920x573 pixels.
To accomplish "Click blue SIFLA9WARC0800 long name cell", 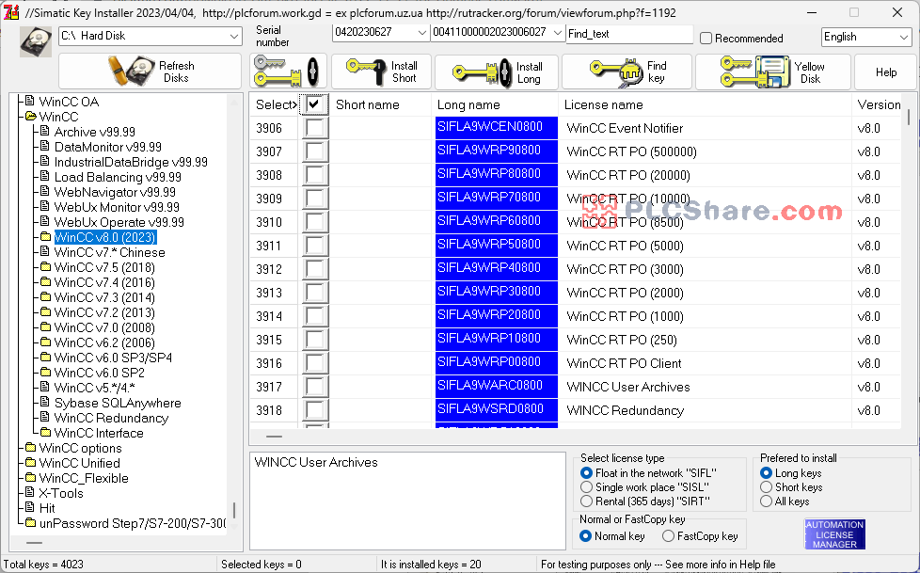I will pyautogui.click(x=497, y=387).
